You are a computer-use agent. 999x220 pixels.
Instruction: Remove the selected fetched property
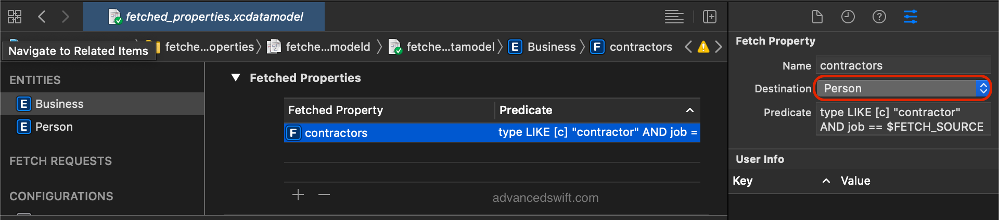tap(324, 195)
